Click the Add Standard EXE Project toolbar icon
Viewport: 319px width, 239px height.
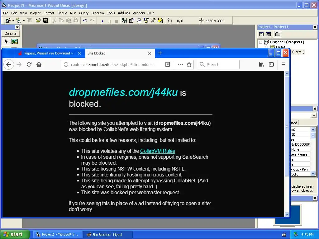[x=8, y=21]
